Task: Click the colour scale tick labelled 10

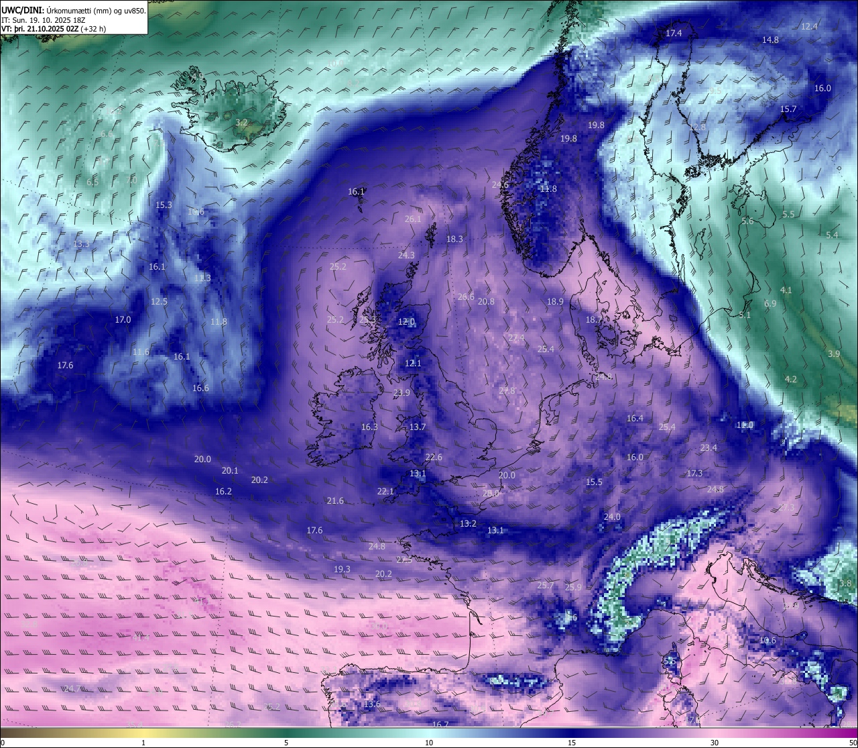Action: point(429,743)
